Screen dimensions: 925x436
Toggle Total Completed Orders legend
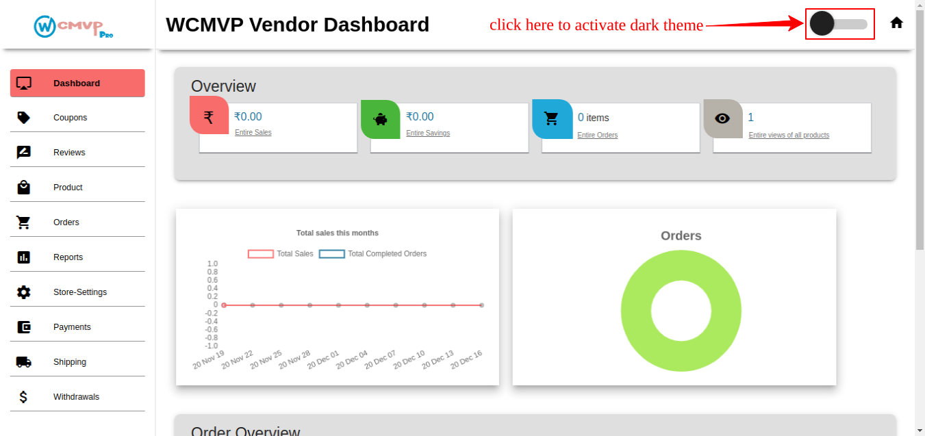click(x=373, y=254)
